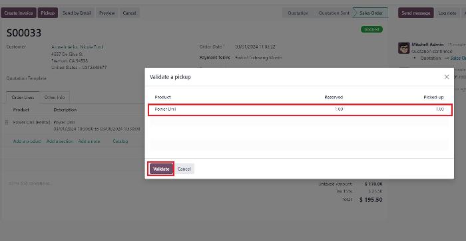Select the Sales Order status stage
466x241 pixels.
click(x=371, y=13)
